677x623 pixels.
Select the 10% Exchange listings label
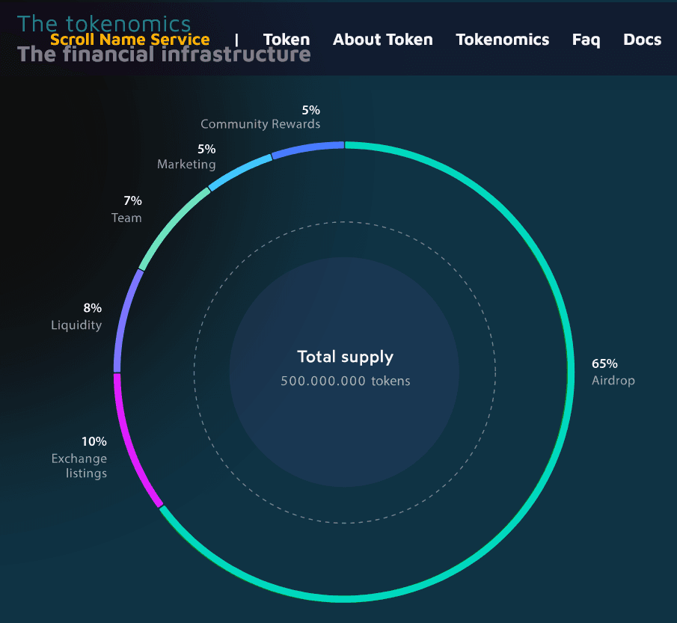(x=81, y=457)
